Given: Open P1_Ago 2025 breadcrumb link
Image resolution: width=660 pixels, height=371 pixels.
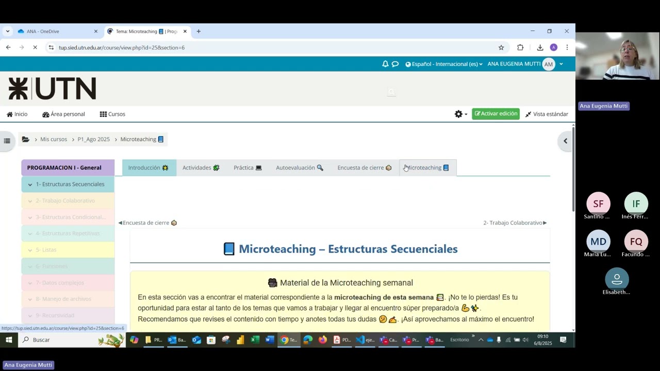Looking at the screenshot, I should click(x=94, y=139).
